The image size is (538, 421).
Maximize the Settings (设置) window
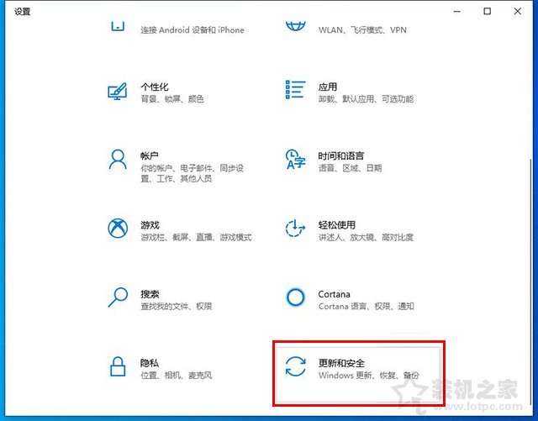coord(487,11)
